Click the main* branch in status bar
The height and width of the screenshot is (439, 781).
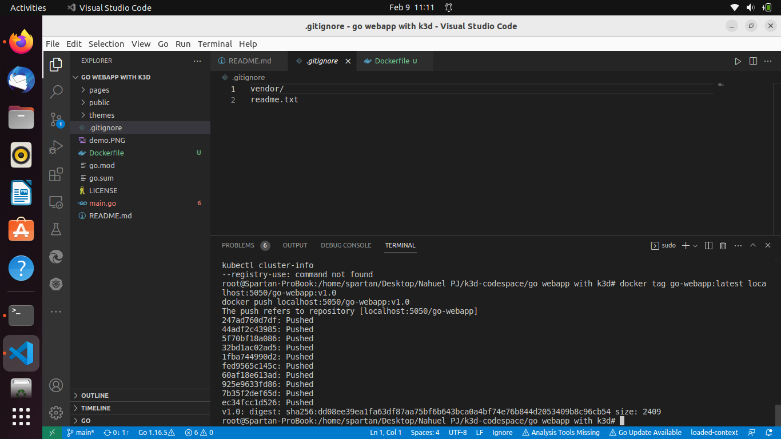pos(81,433)
